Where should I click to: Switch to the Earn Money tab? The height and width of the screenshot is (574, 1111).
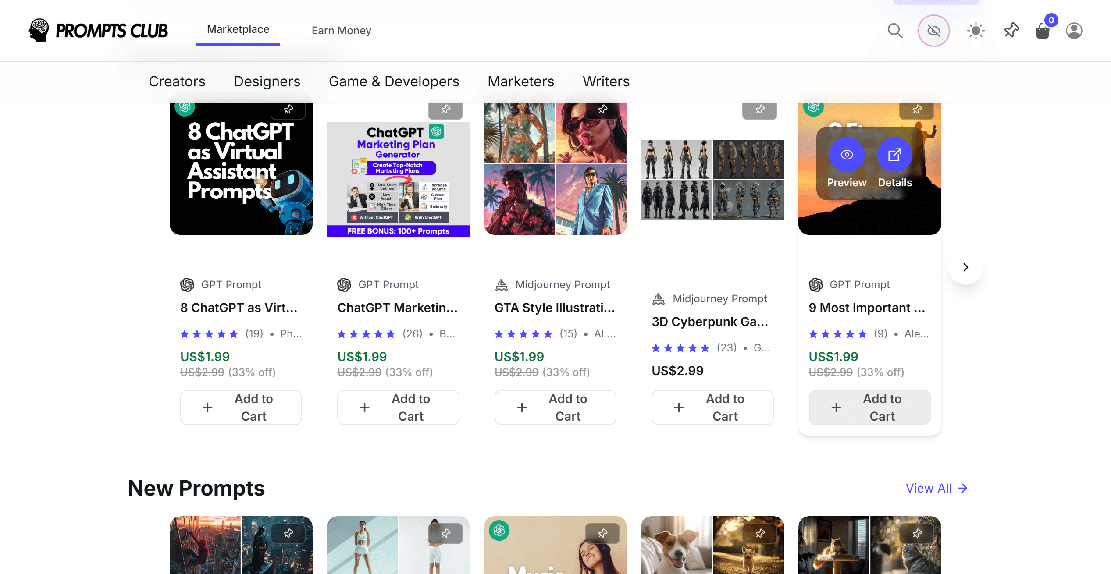(341, 31)
